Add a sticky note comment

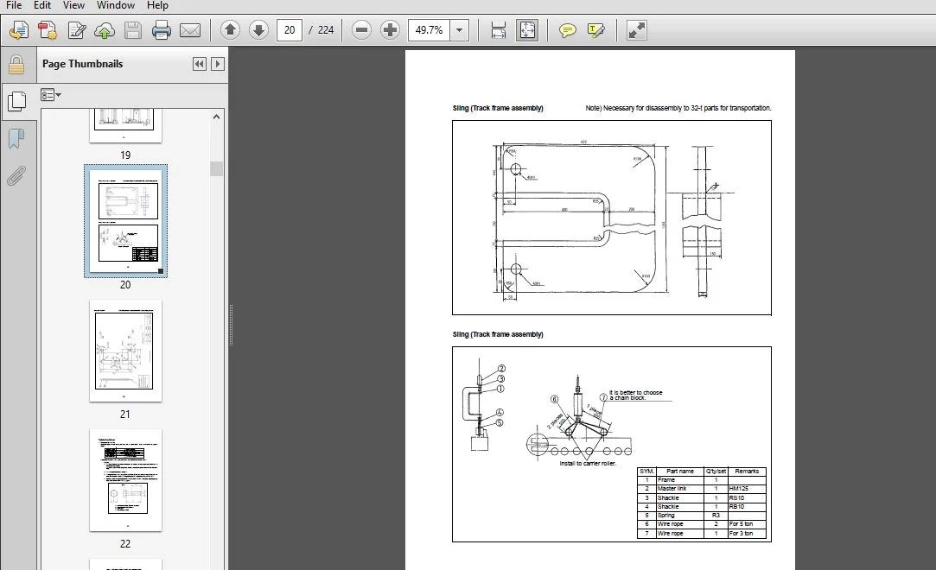(x=567, y=30)
